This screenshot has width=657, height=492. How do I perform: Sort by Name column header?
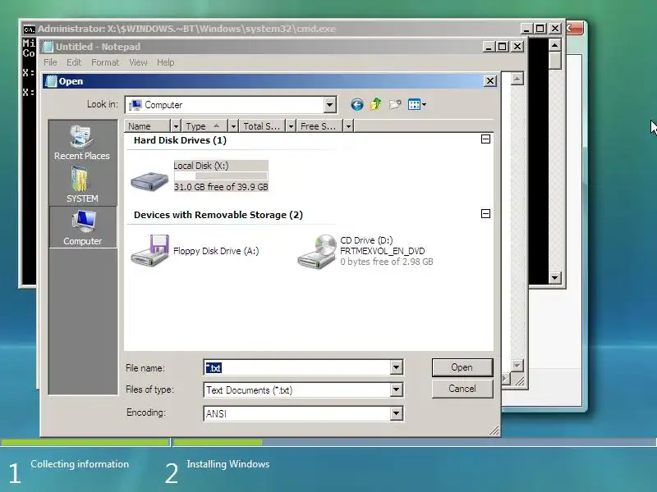(148, 126)
